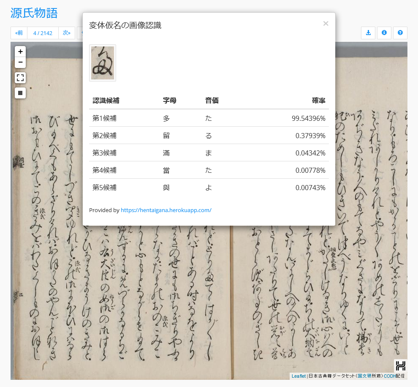Zoom out of the manuscript viewer
The width and height of the screenshot is (418, 387).
pos(20,63)
